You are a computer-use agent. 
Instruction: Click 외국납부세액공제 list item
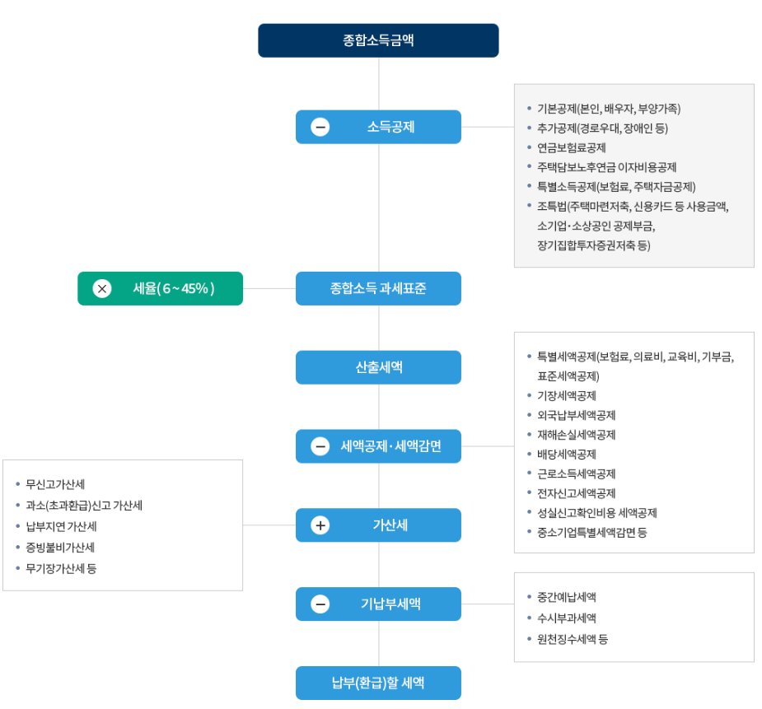[x=576, y=415]
